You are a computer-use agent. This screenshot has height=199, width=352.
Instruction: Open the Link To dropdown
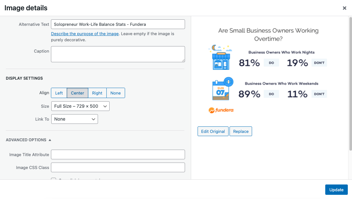click(74, 119)
